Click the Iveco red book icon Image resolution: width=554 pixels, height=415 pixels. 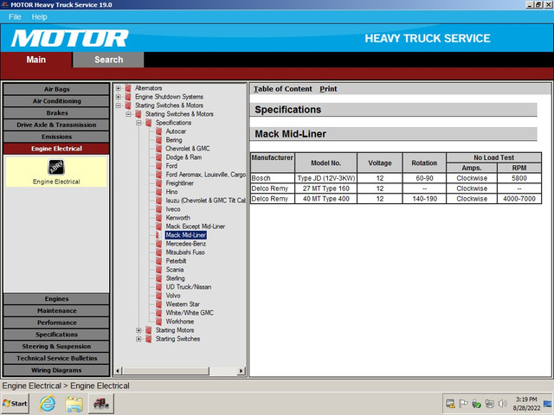point(158,209)
